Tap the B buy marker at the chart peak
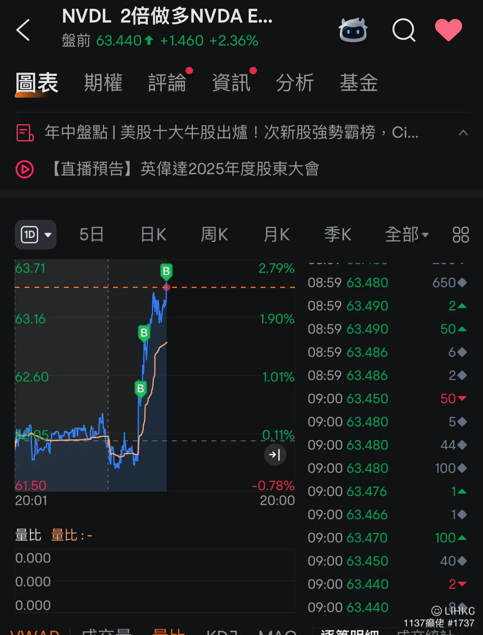Screen dimensions: 483x635 [x=166, y=271]
